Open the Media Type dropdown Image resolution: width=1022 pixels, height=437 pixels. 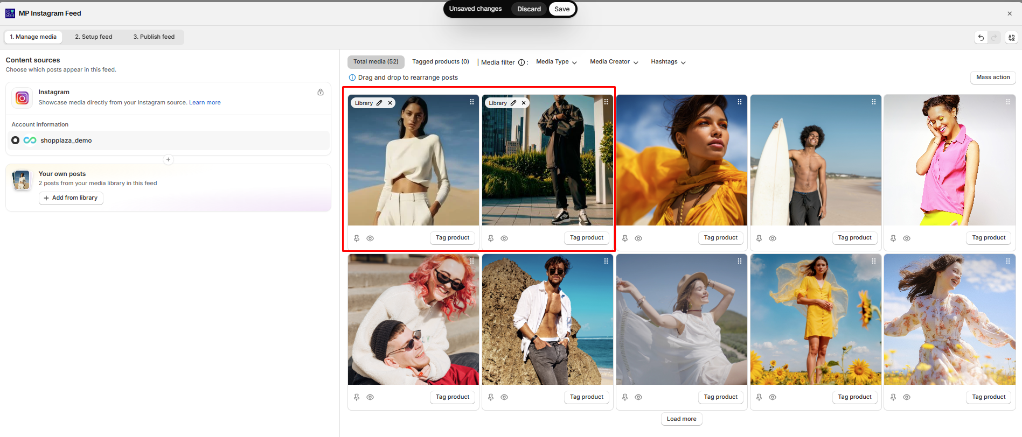[x=557, y=62]
